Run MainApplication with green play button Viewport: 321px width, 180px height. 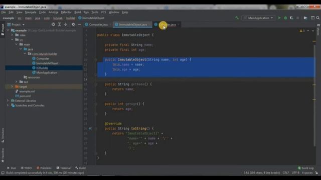[279, 18]
